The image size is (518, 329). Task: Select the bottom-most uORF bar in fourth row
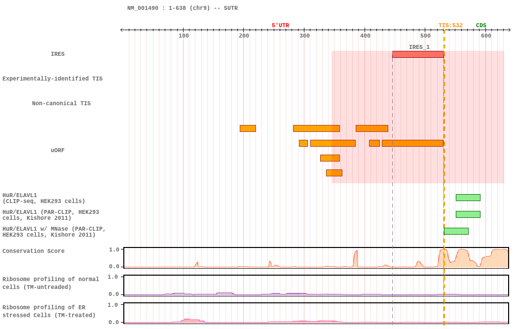[334, 173]
